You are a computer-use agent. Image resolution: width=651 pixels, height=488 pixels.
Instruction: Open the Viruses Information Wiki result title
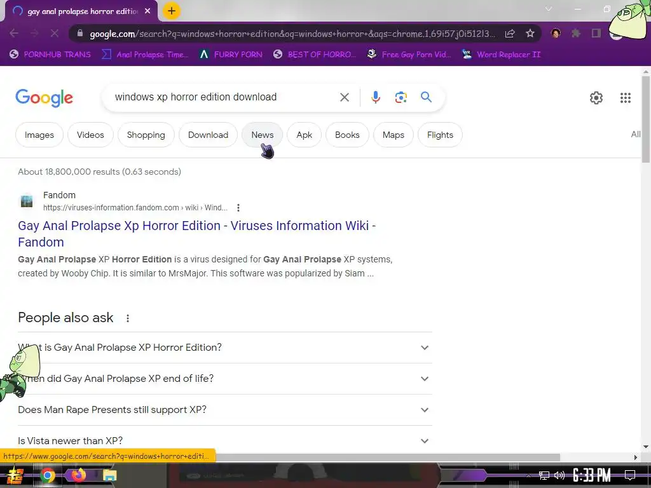(x=197, y=234)
